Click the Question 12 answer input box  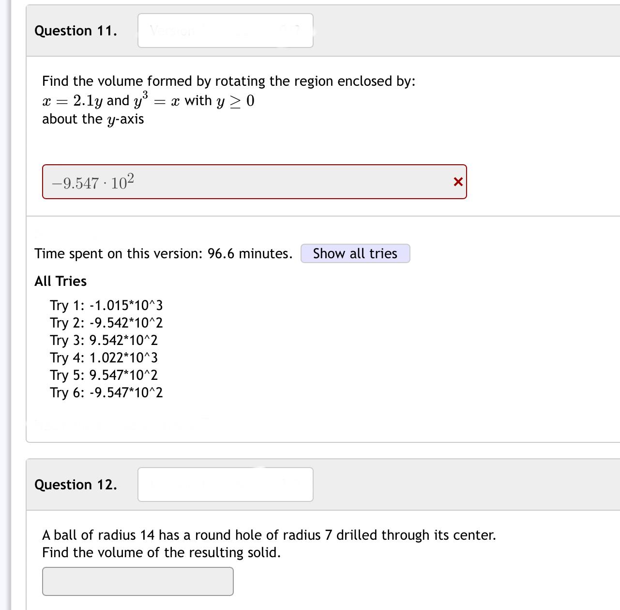tap(137, 580)
